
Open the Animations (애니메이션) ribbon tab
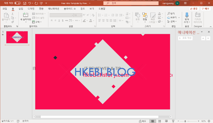[x=53, y=8]
